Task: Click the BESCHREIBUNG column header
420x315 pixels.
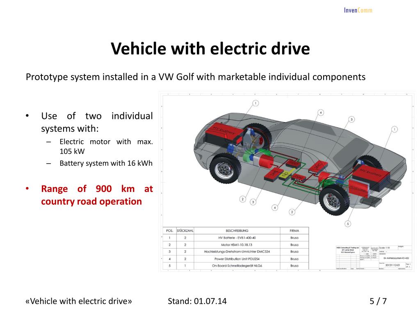Action: tap(237, 231)
